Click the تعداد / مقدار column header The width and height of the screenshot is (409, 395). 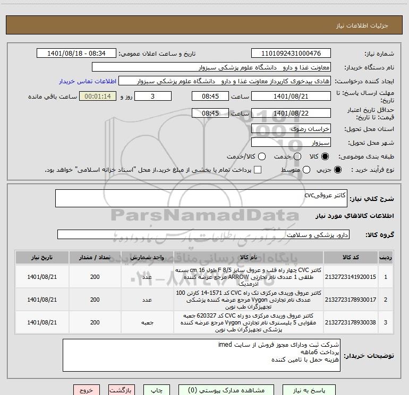click(x=95, y=257)
